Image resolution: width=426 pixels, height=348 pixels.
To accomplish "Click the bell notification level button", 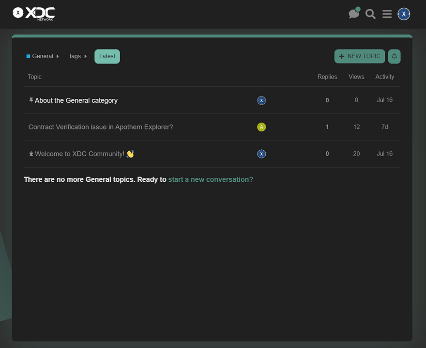I will coord(394,57).
